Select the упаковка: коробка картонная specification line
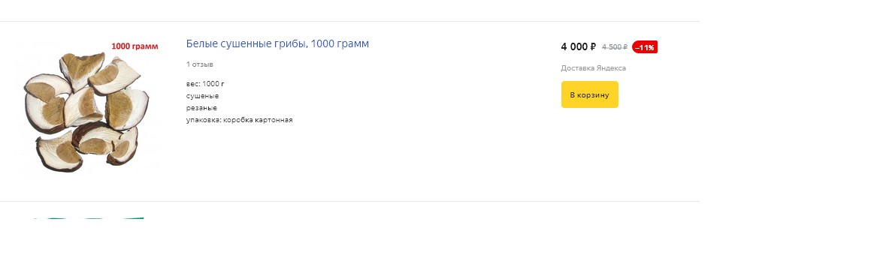 239,120
